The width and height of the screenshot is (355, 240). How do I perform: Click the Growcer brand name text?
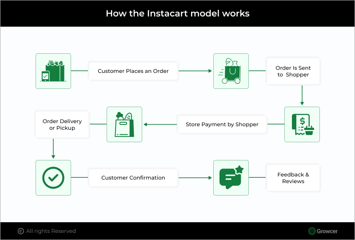[x=327, y=231]
